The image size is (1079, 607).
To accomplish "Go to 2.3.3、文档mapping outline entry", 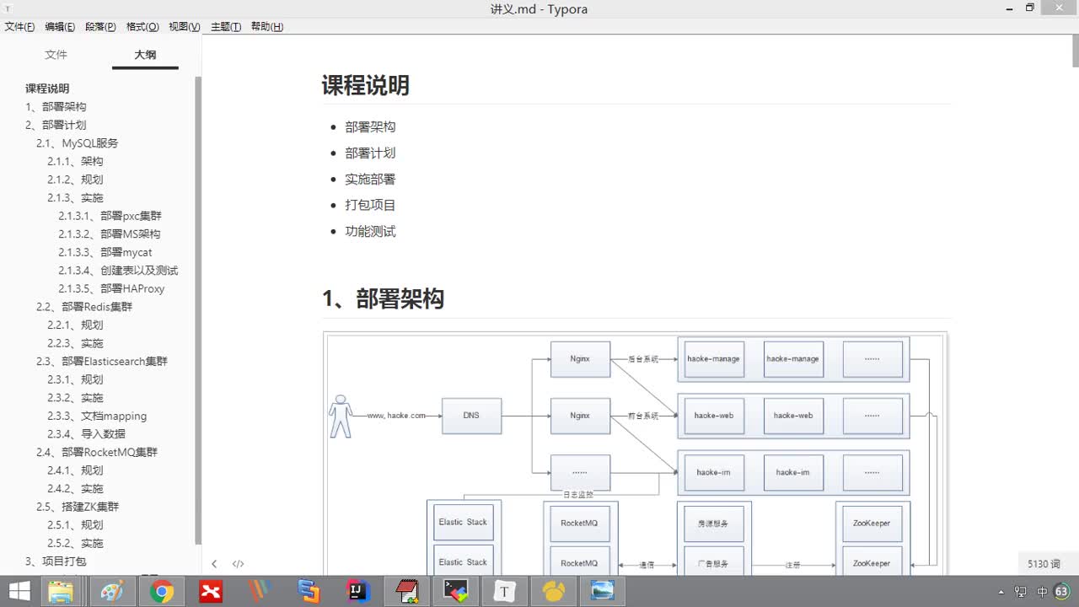I will [97, 416].
